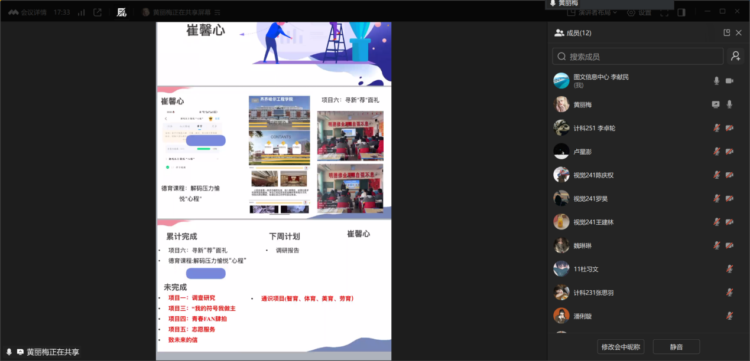Expand the 黄丽梅正在共享屏幕 sharing options menu

click(217, 12)
